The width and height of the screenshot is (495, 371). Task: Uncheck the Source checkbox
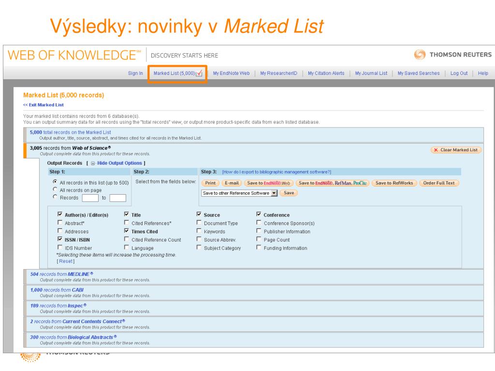(x=199, y=214)
